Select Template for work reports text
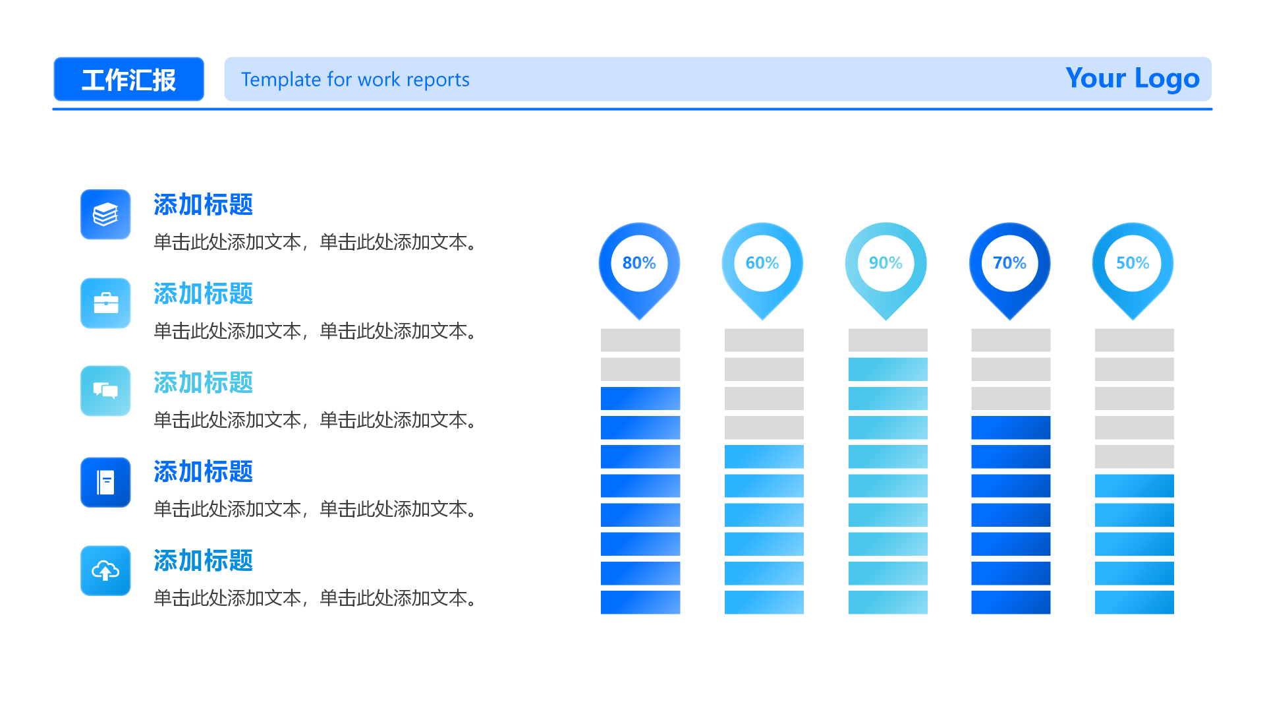This screenshot has width=1265, height=712. coord(355,80)
